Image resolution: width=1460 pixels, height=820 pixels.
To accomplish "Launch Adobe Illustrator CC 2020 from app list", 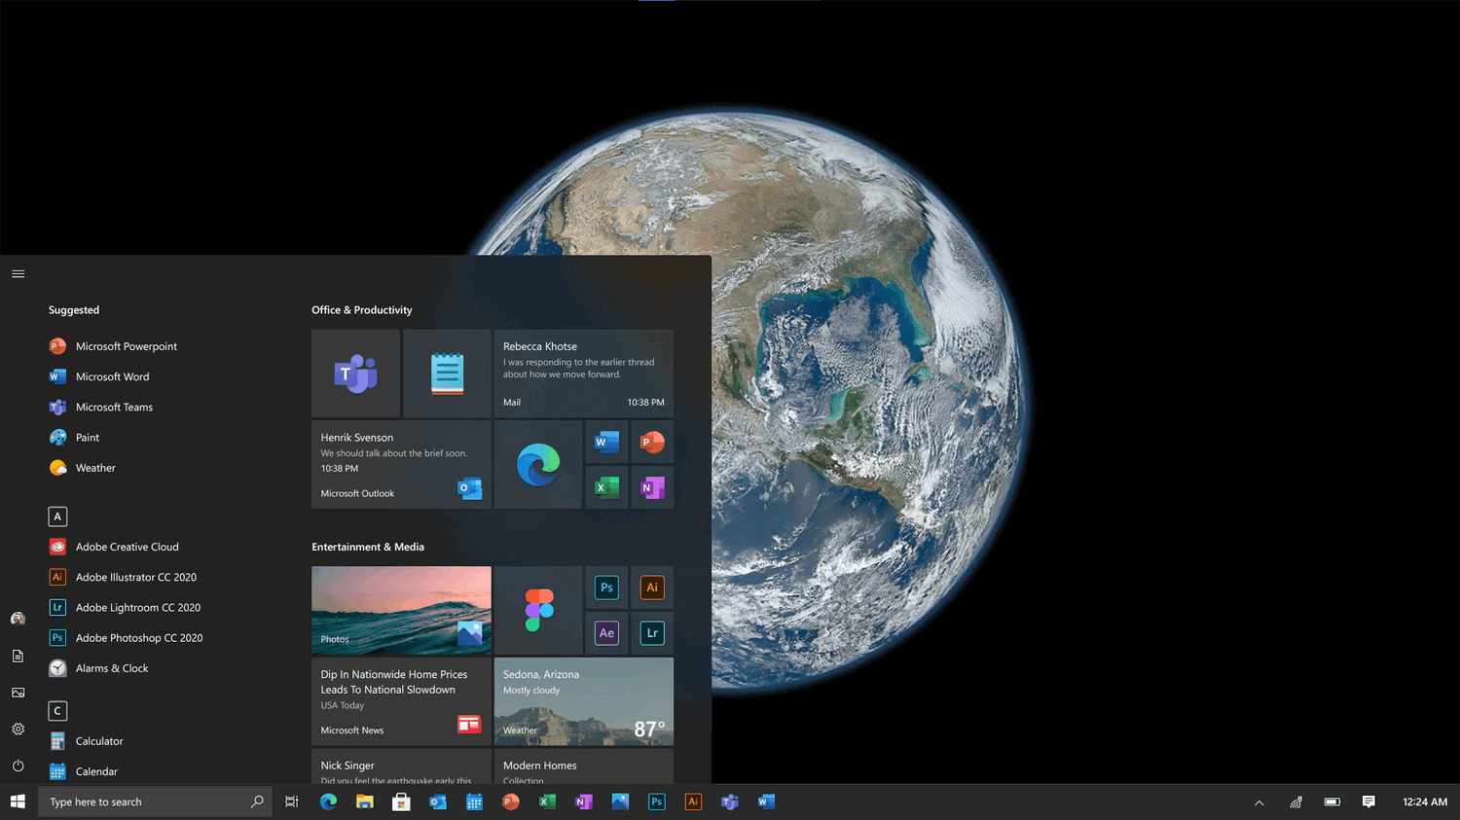I will pyautogui.click(x=123, y=577).
